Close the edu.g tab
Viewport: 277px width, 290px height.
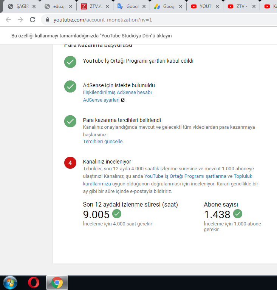point(71,6)
